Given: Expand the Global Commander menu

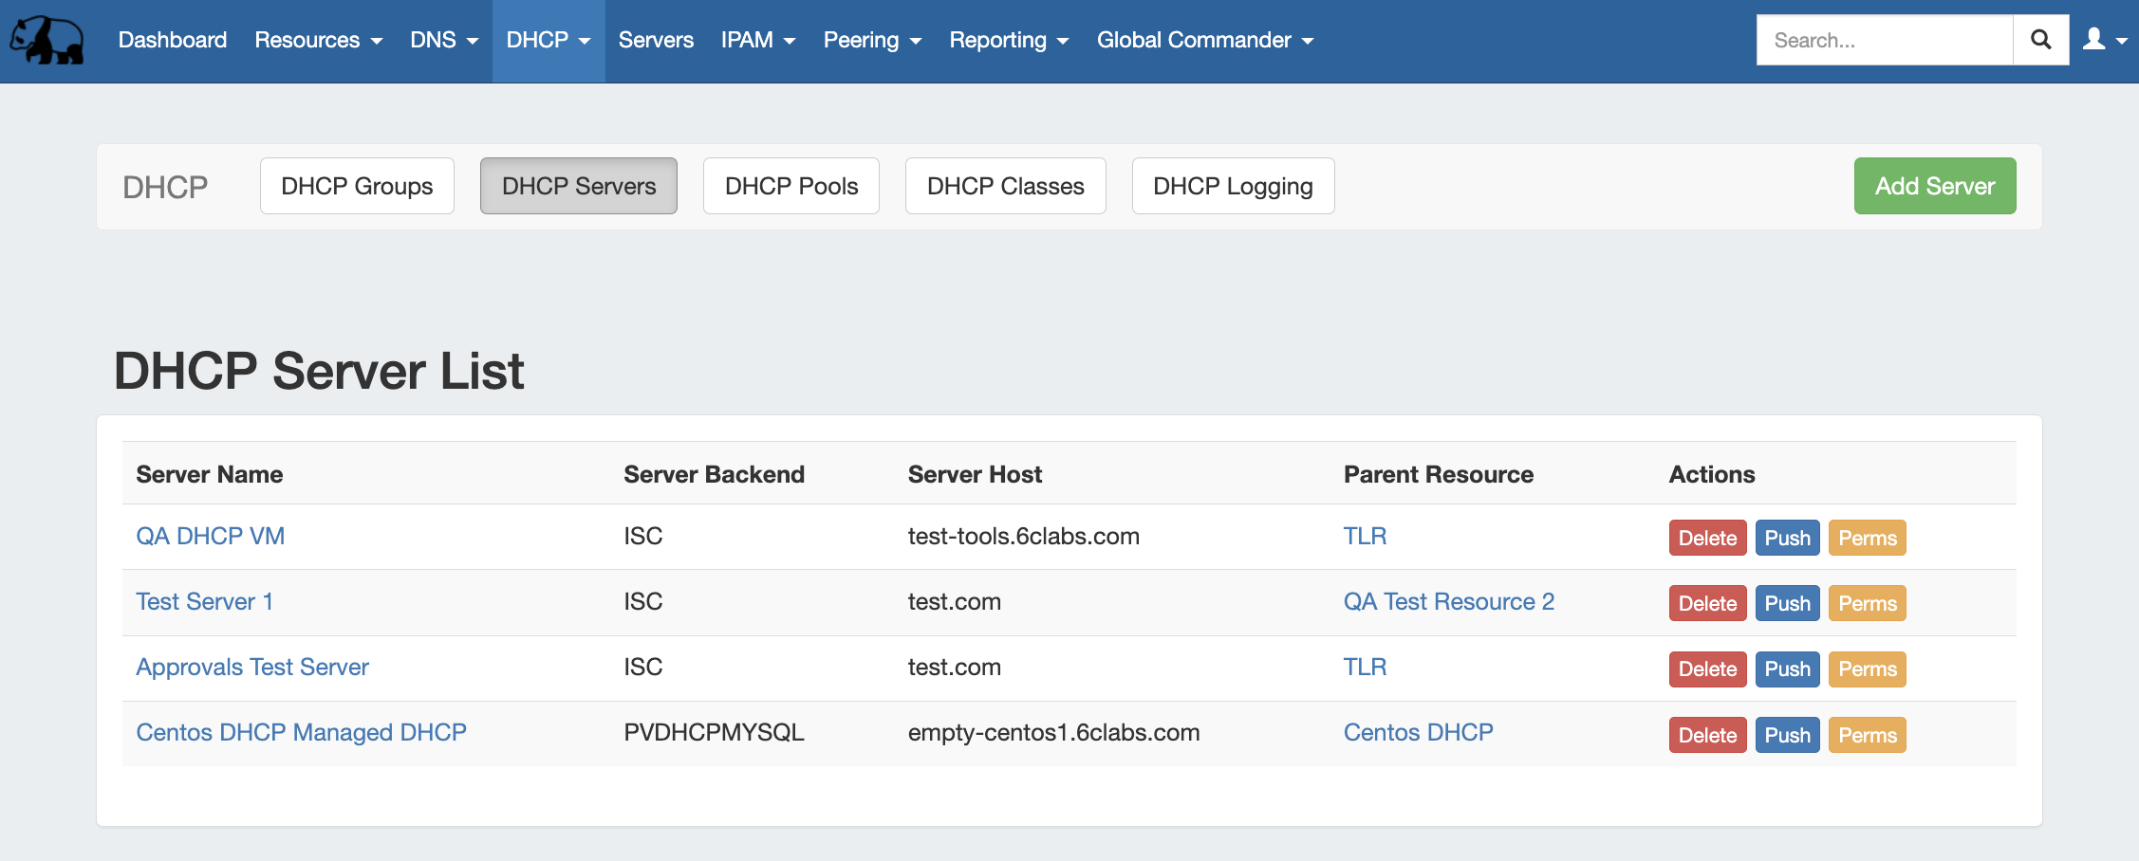Looking at the screenshot, I should pos(1204,40).
